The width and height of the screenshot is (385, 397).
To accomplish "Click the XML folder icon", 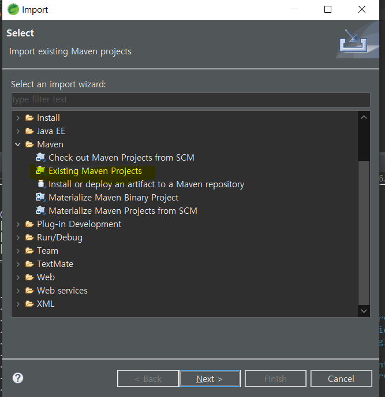I will (x=29, y=304).
